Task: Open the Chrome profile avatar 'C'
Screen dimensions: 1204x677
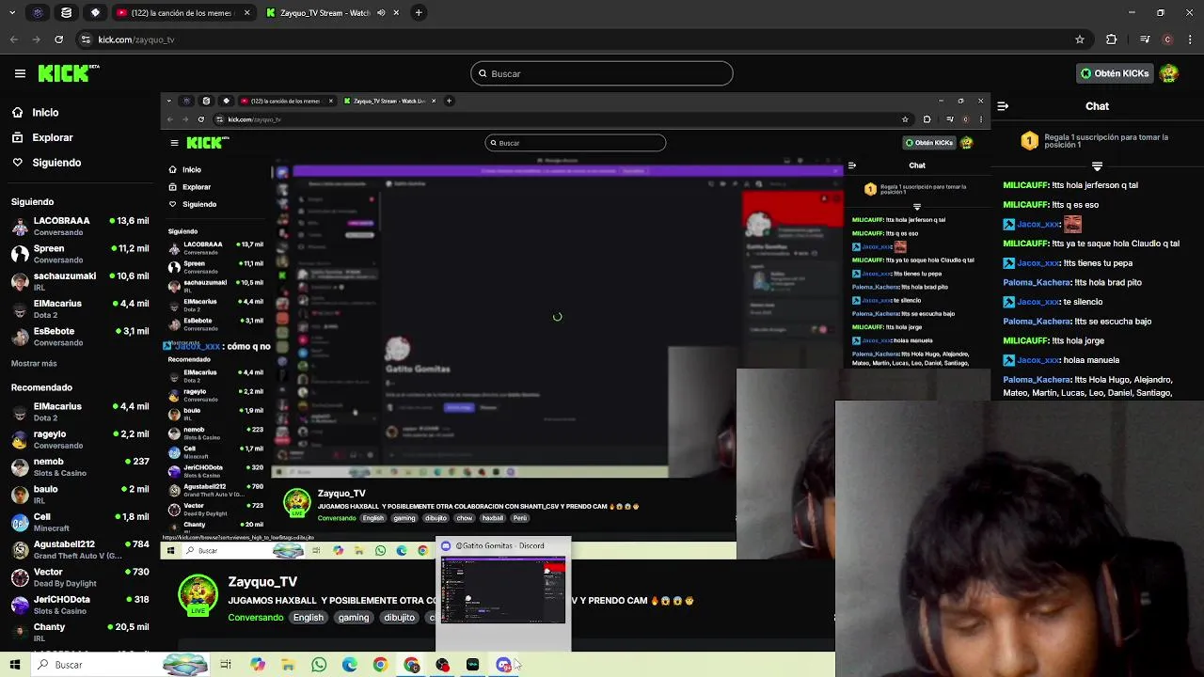Action: coord(1167,39)
